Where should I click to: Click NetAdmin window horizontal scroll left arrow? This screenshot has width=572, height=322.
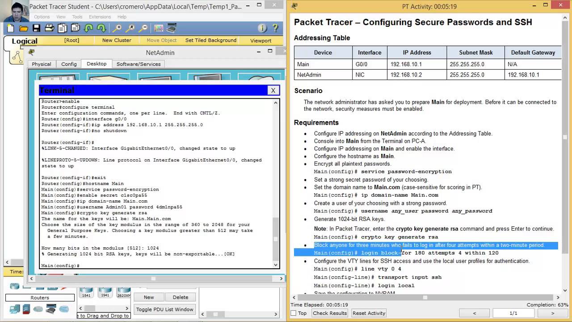(x=31, y=278)
